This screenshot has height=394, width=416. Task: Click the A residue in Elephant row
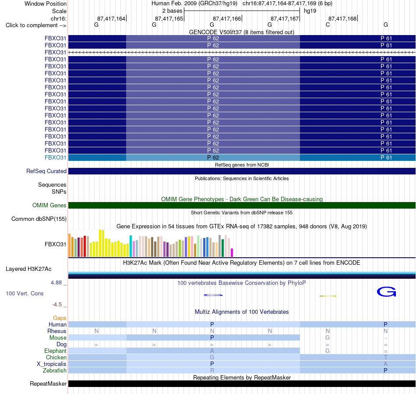[212, 351]
